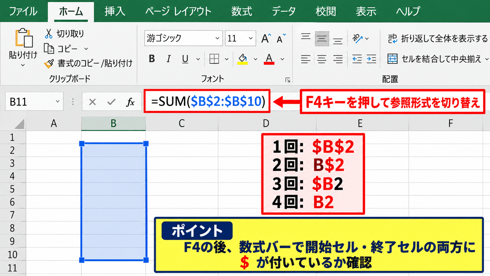Align text left
The image size is (490, 276).
point(306,59)
